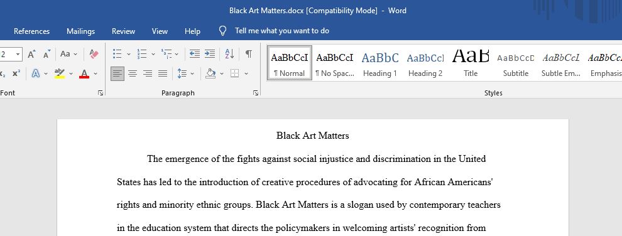
Task: Apply the Title style
Action: pos(471,63)
